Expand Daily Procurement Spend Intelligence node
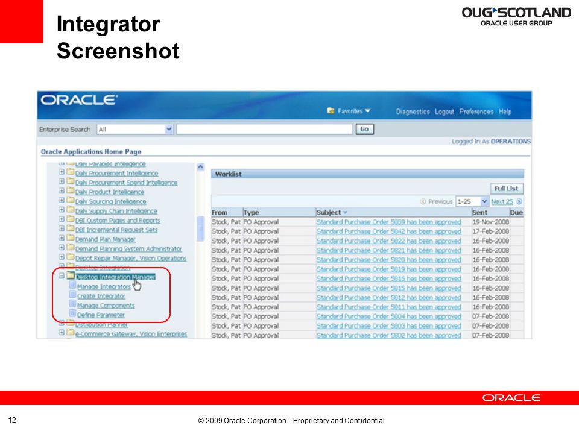Screen dimensions: 579x434 pos(62,181)
